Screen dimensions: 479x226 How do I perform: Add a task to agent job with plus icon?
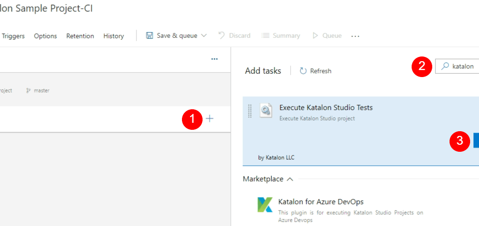coord(210,119)
